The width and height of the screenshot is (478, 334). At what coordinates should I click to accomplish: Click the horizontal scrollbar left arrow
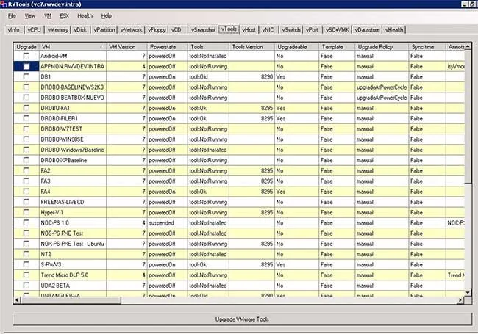coord(17,300)
